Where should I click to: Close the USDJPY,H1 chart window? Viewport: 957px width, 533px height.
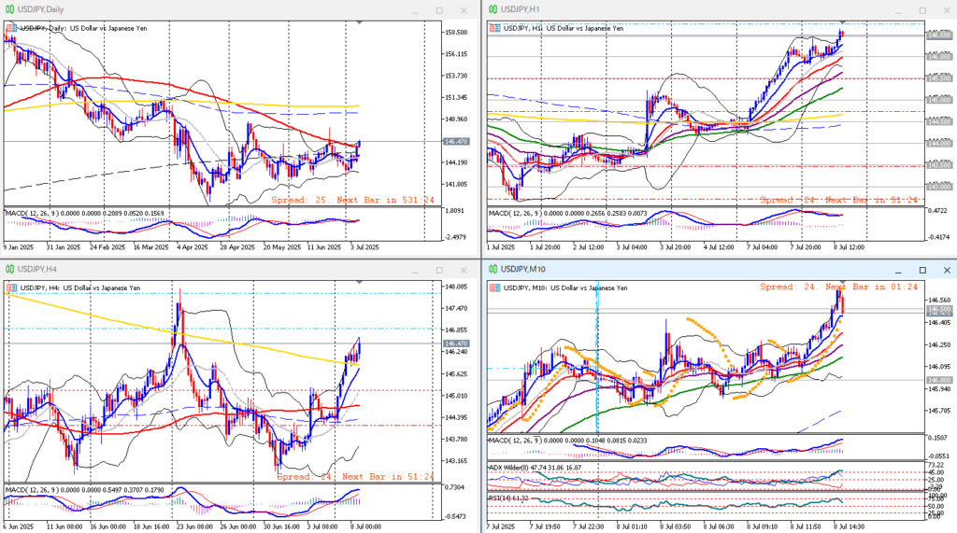[x=948, y=10]
